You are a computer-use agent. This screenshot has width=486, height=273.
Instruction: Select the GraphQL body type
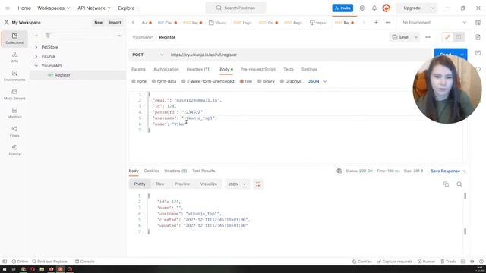(x=291, y=81)
